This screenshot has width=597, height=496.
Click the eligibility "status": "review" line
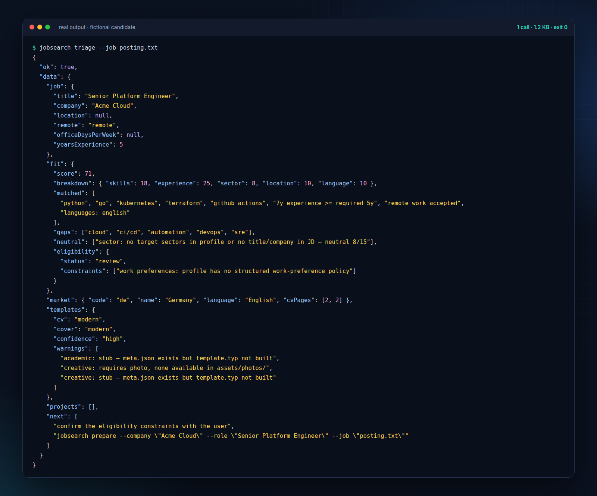point(93,261)
